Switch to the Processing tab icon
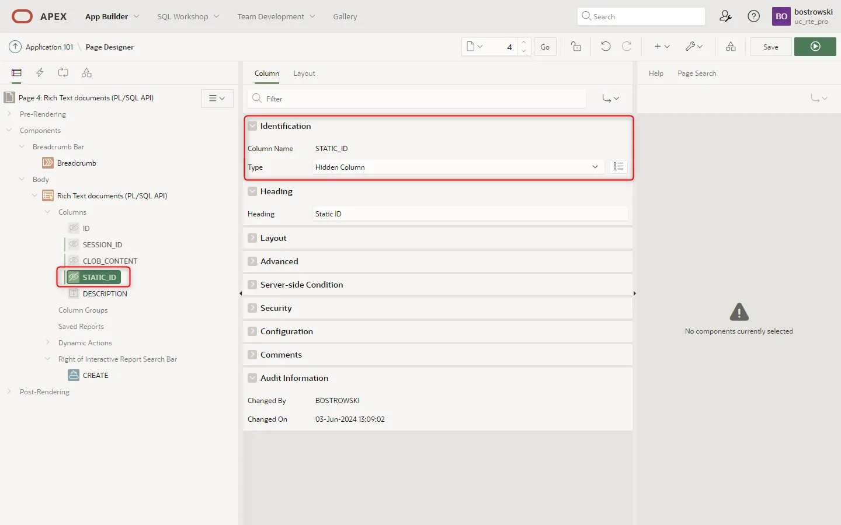The width and height of the screenshot is (841, 525). (63, 73)
